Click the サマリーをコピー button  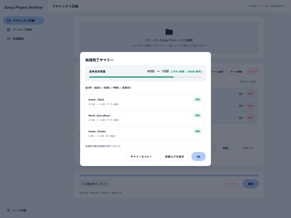141,157
